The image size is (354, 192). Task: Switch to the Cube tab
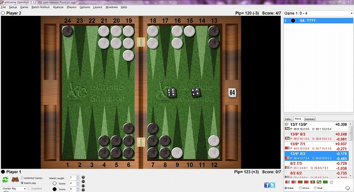pos(288,119)
